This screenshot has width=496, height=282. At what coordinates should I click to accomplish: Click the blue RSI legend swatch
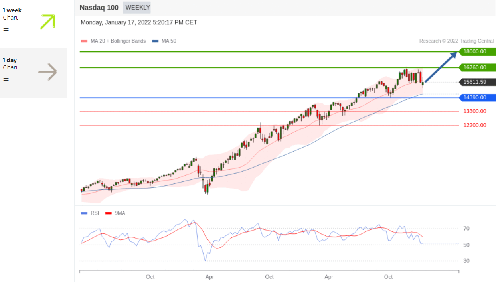[84, 213]
